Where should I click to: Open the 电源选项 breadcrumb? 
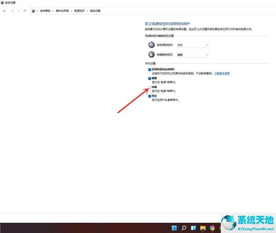click(x=79, y=11)
